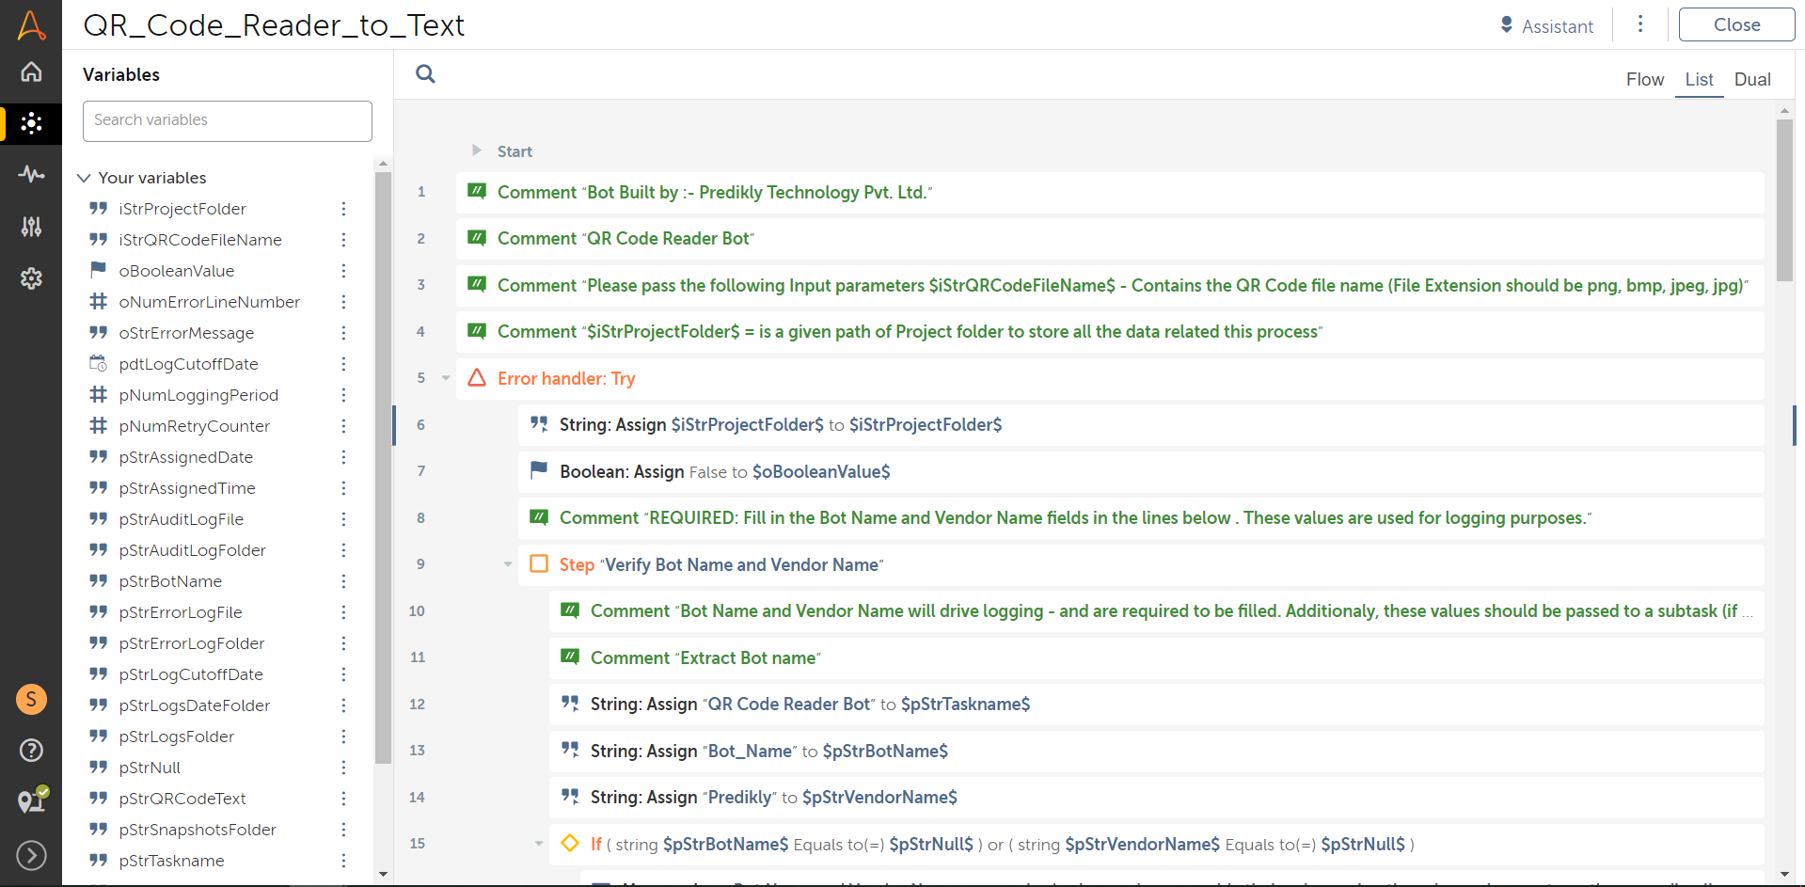Screen dimensions: 1805x887
Task: Expand the sidebar with the arrow icon
Action: click(31, 855)
